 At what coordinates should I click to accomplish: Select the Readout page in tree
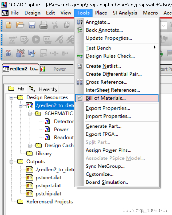click(64, 137)
